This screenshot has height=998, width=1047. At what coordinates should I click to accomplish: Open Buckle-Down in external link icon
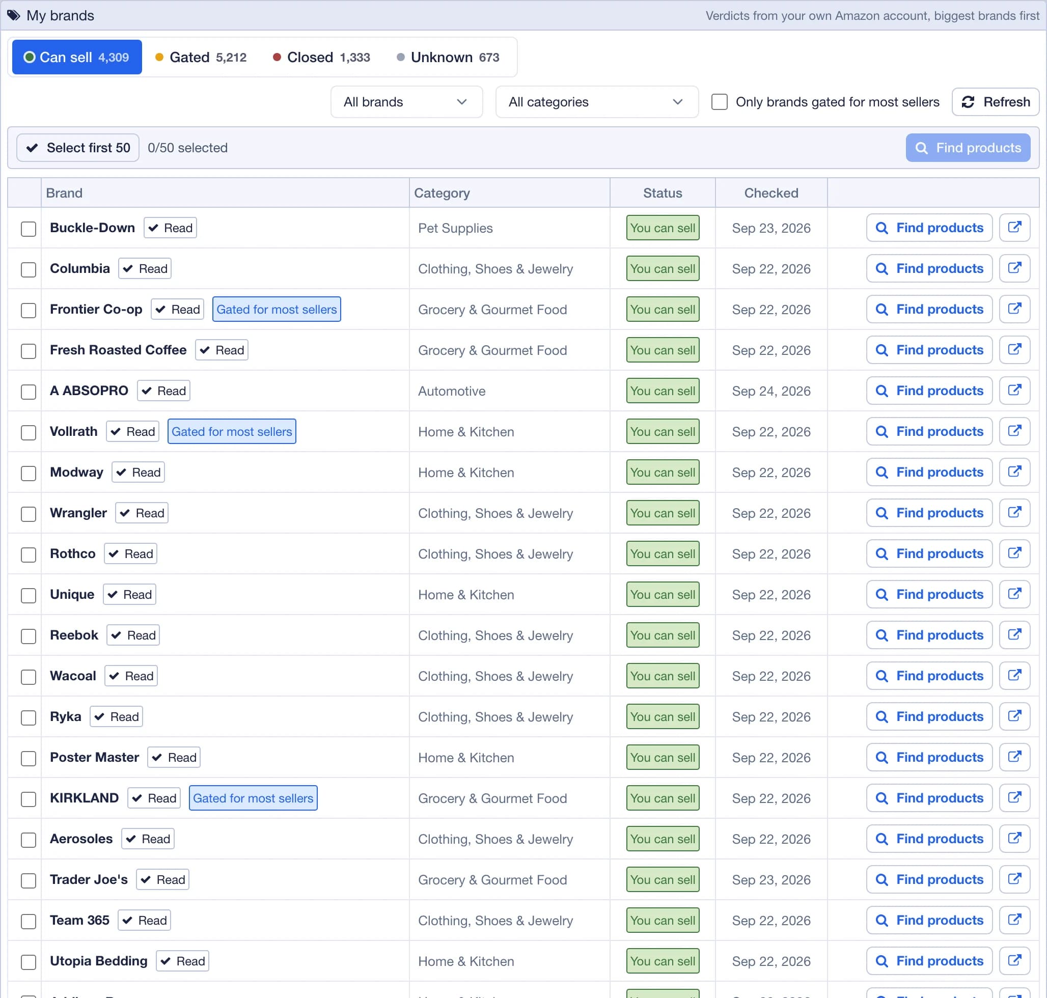[x=1014, y=228]
